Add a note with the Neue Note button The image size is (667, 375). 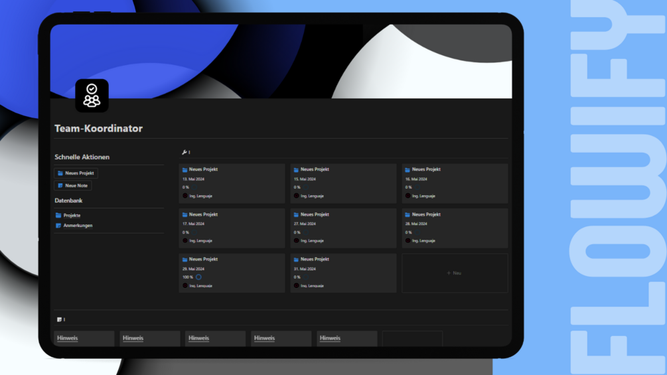point(73,185)
